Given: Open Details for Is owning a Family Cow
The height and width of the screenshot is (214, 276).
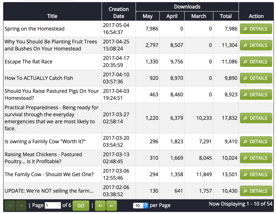Looking at the screenshot, I should click(x=256, y=141).
